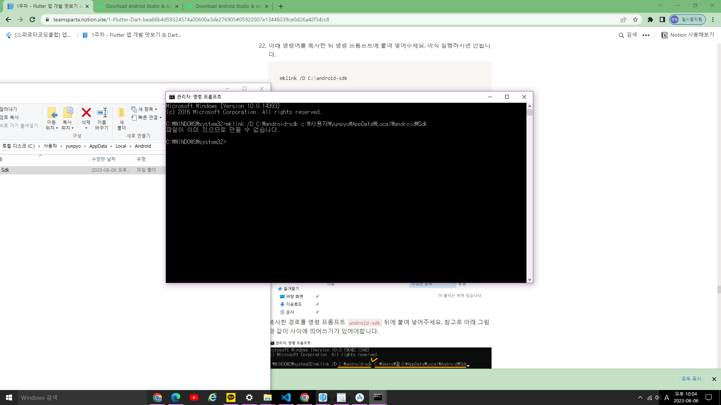Click the Chrome back arrow
This screenshot has height=405, width=721.
tap(8, 19)
